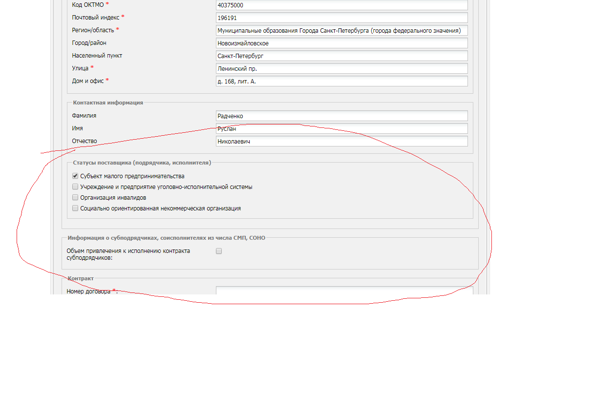The image size is (594, 416).
Task: Click the Фамилия label
Action: 84,115
